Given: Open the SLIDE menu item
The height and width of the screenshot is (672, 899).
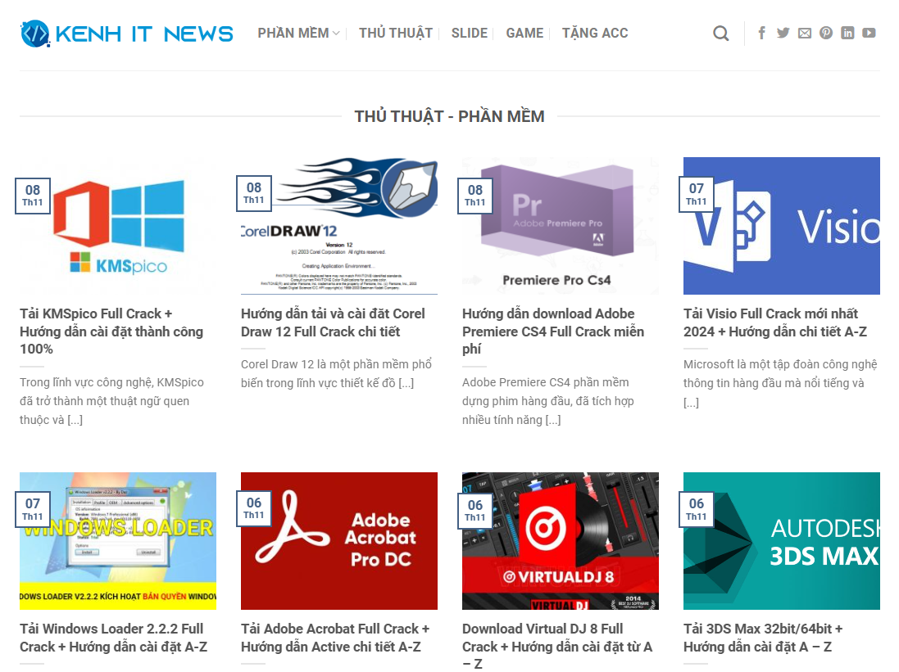Looking at the screenshot, I should click(469, 34).
